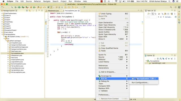
Task: Click the Wi-Fi status icon
Action: pyautogui.click(x=116, y=1)
